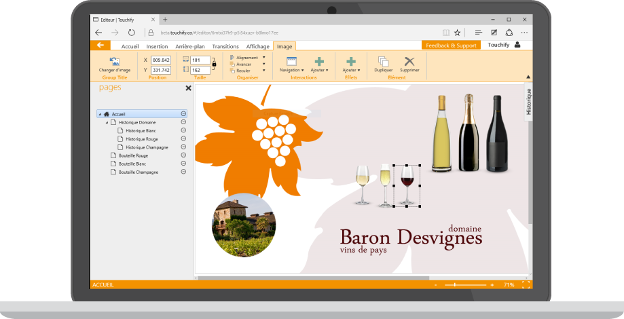624x319 pixels.
Task: Click the Feedback & Support button
Action: point(451,45)
